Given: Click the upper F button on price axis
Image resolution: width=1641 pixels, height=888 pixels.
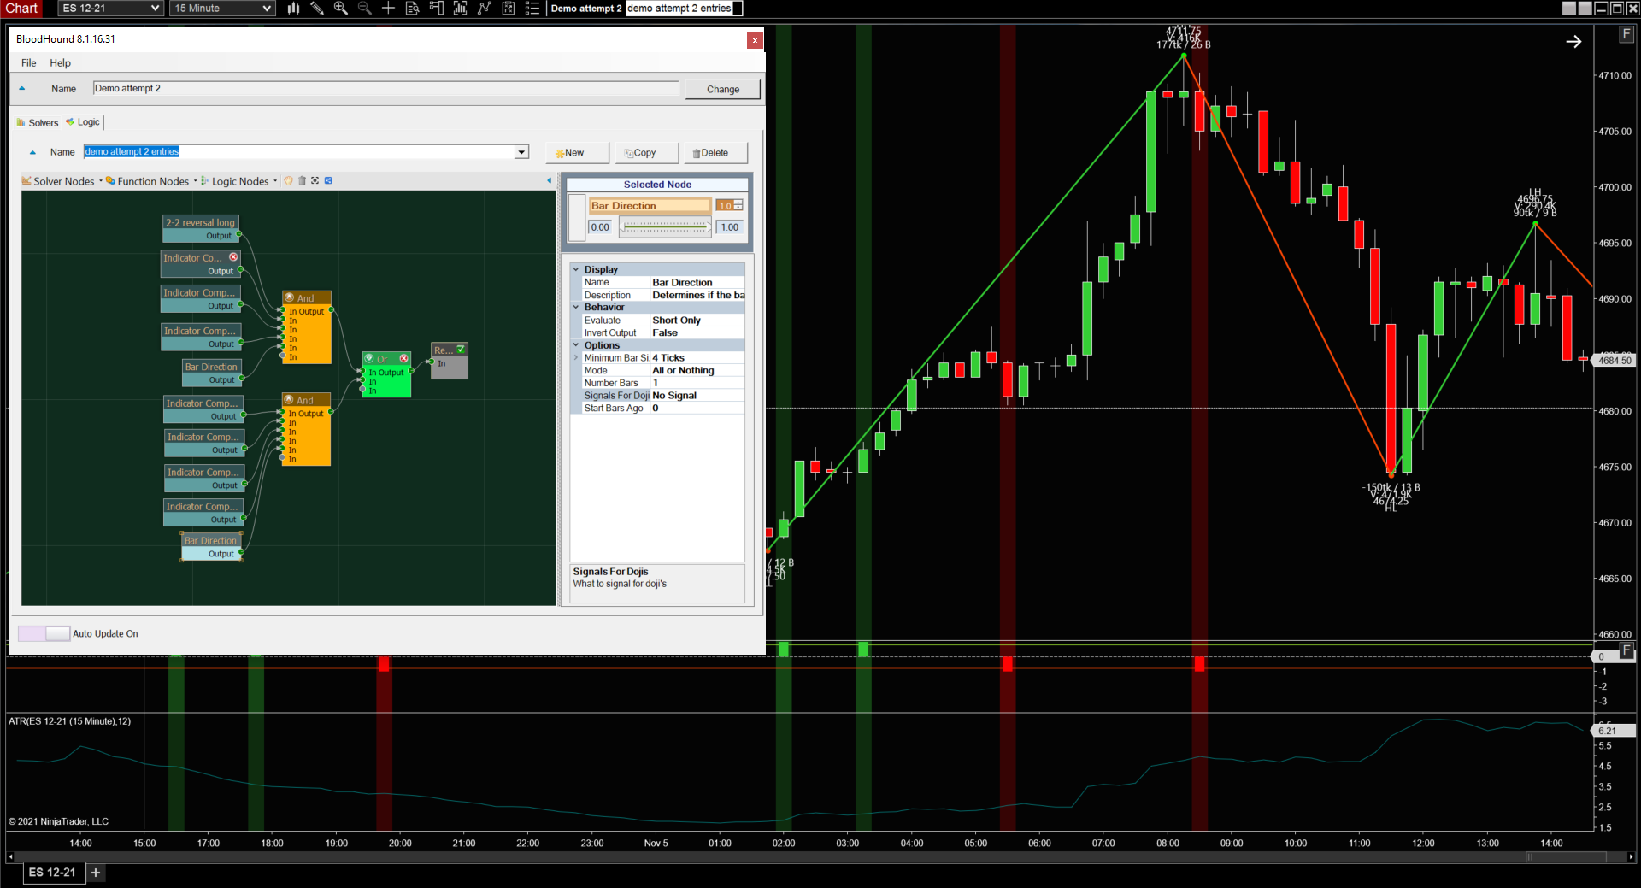Looking at the screenshot, I should pos(1626,34).
